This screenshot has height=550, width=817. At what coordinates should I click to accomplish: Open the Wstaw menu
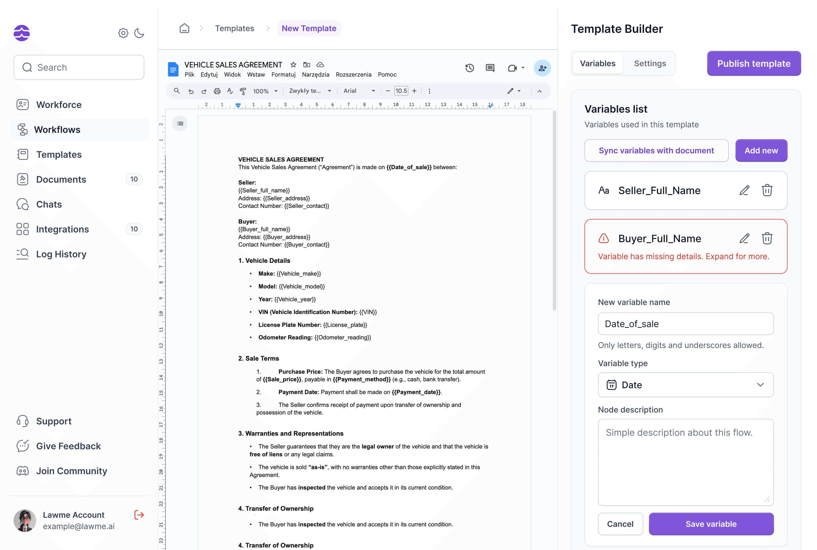click(x=256, y=74)
